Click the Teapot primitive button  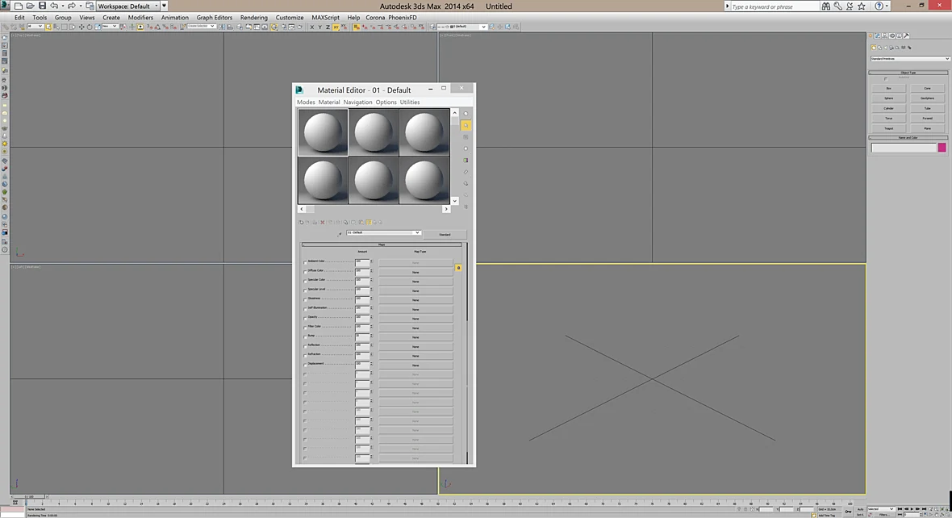pyautogui.click(x=889, y=128)
